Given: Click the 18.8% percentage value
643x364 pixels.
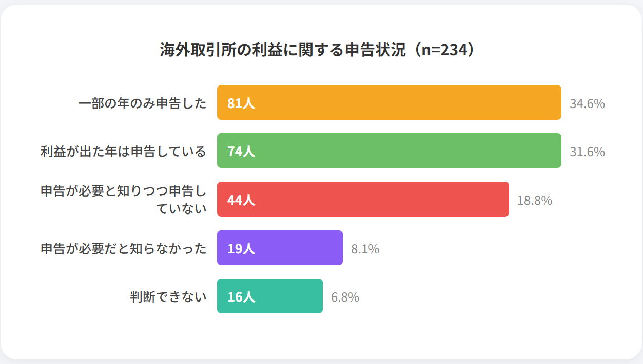Looking at the screenshot, I should (535, 201).
